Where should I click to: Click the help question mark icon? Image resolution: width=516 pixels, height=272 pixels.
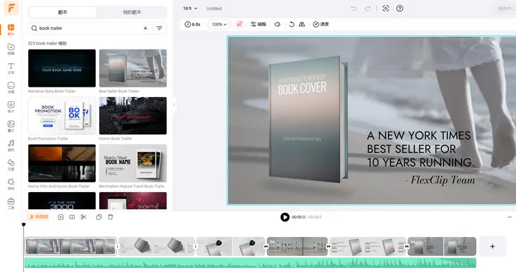click(400, 8)
